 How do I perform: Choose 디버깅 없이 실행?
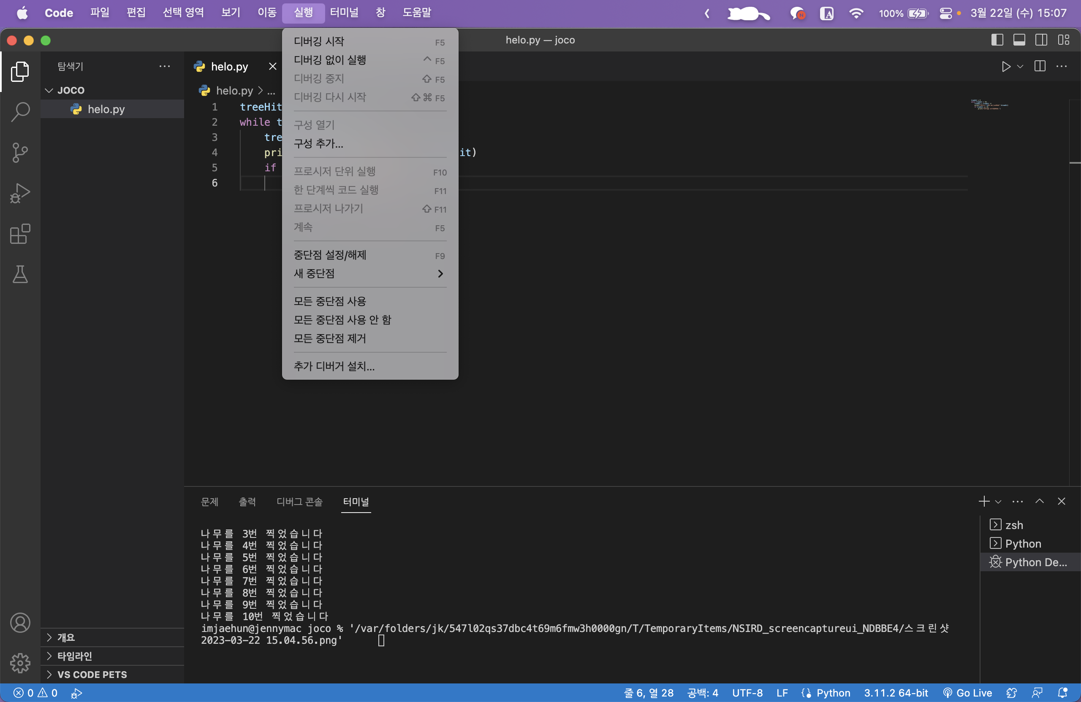(370, 60)
